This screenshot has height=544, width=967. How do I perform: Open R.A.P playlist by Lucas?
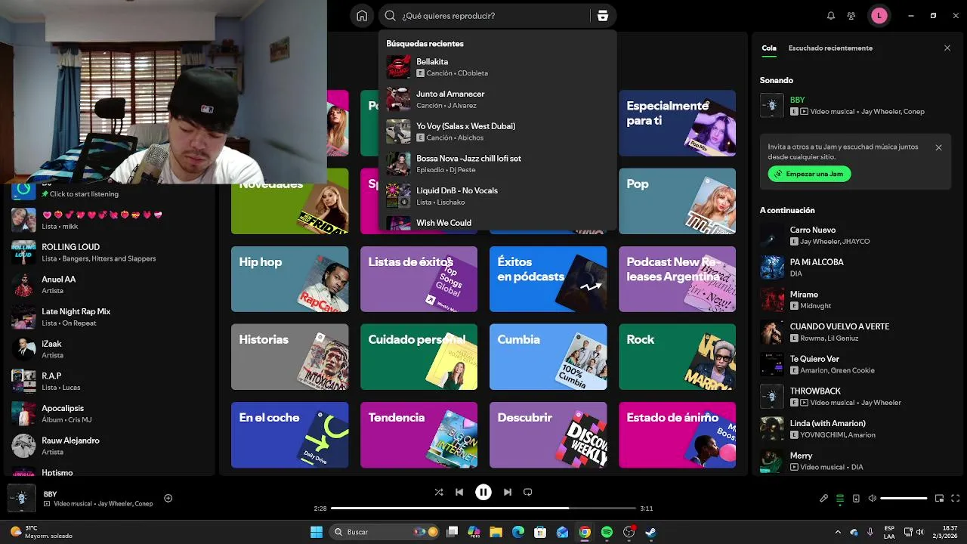tap(110, 382)
